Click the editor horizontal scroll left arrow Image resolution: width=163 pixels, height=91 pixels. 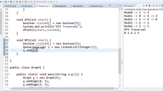tap(11, 88)
